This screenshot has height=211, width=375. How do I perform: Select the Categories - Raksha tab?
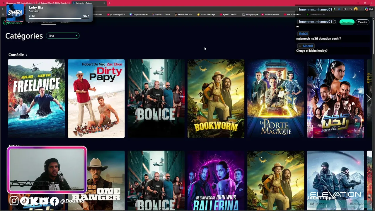[89, 3]
